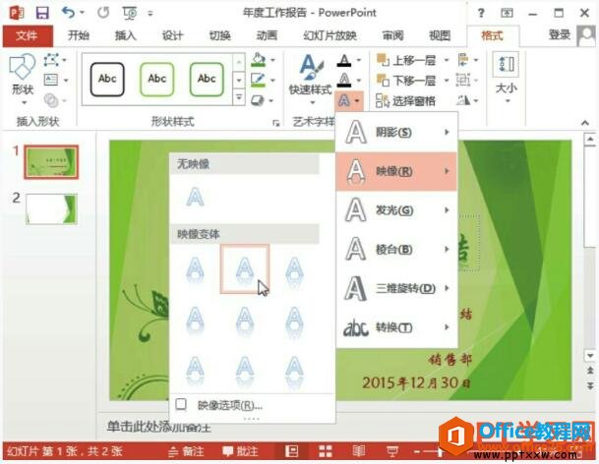Click the Edit Shape icon
This screenshot has width=599, height=464.
(x=51, y=60)
